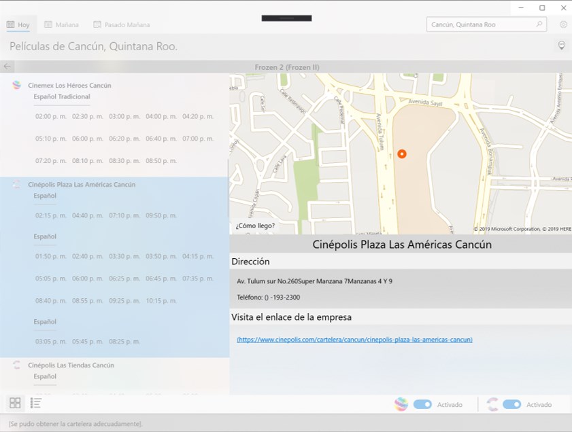Click the Avenida Tulum map label
This screenshot has width=572, height=432.
(x=380, y=132)
